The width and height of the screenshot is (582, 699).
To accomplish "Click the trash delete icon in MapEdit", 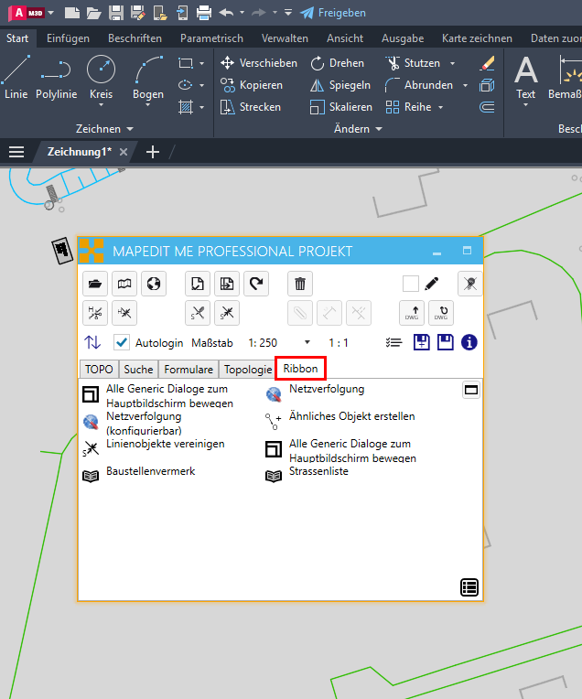I will [300, 284].
